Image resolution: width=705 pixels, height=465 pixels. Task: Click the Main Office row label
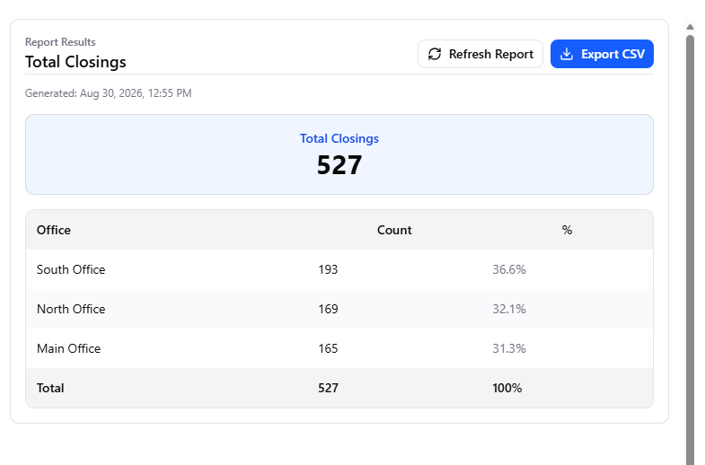click(x=69, y=348)
